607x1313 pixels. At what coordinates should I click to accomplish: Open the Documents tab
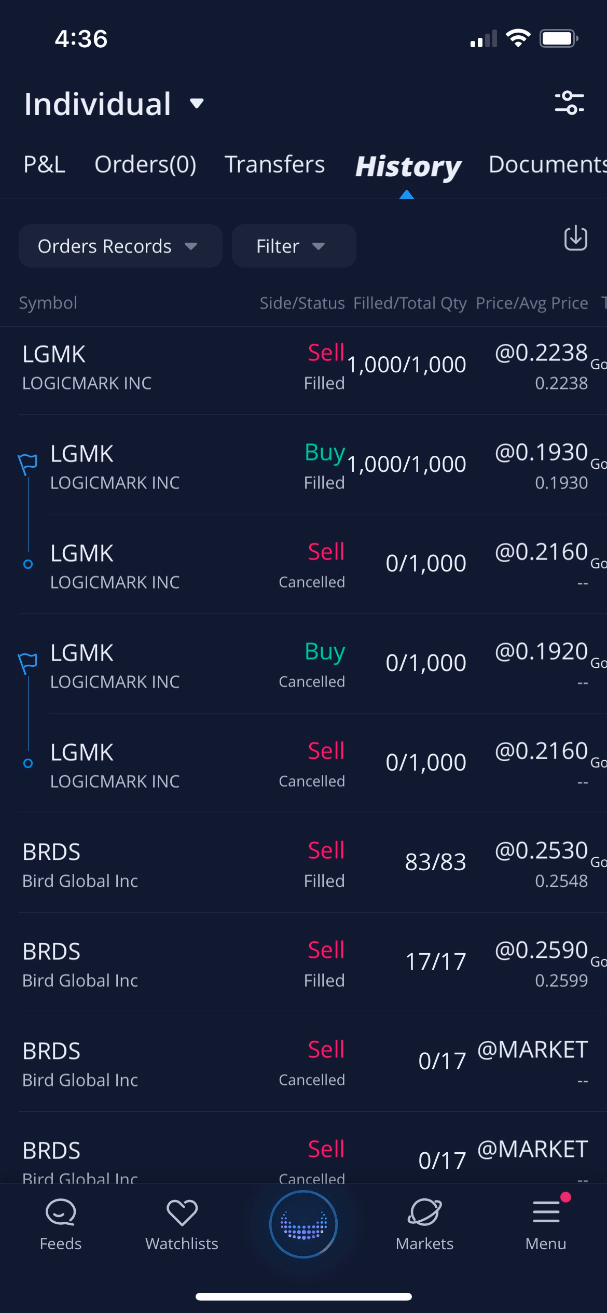547,164
